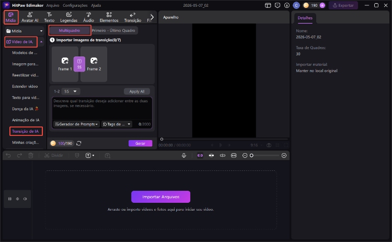Image resolution: width=392 pixels, height=242 pixels.
Task: Select Animação de IA in sidebar
Action: click(x=26, y=120)
